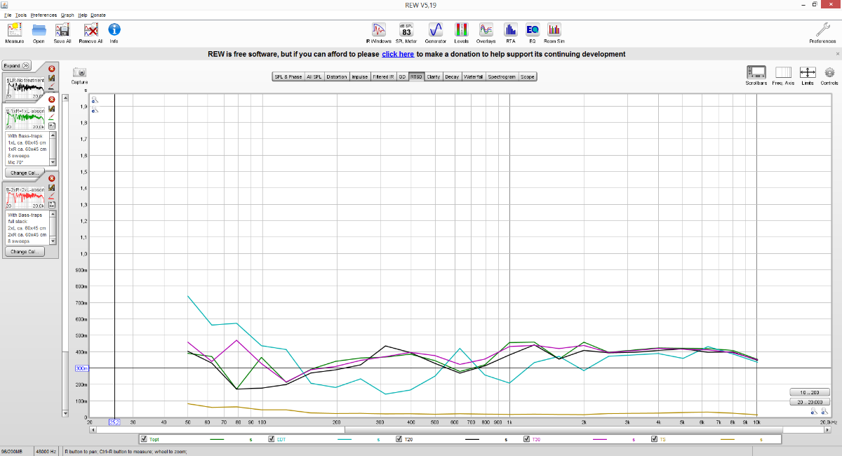Screen dimensions: 842x456
Task: Open the graph Limits settings
Action: click(808, 74)
